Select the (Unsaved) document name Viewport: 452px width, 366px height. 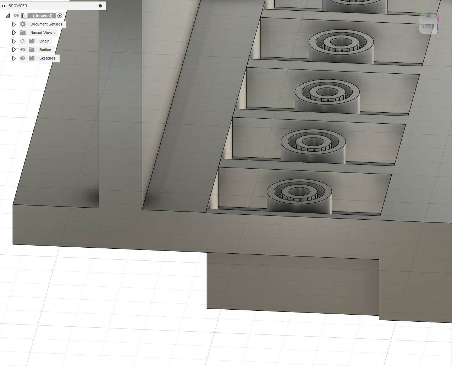point(43,16)
